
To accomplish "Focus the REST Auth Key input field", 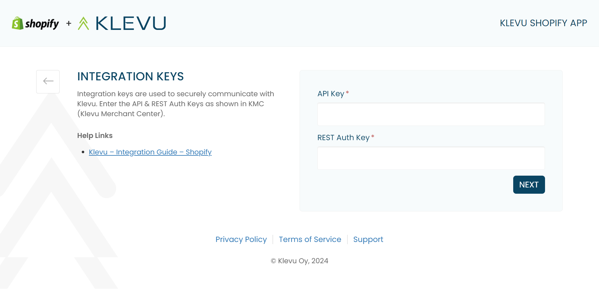I will tap(431, 158).
